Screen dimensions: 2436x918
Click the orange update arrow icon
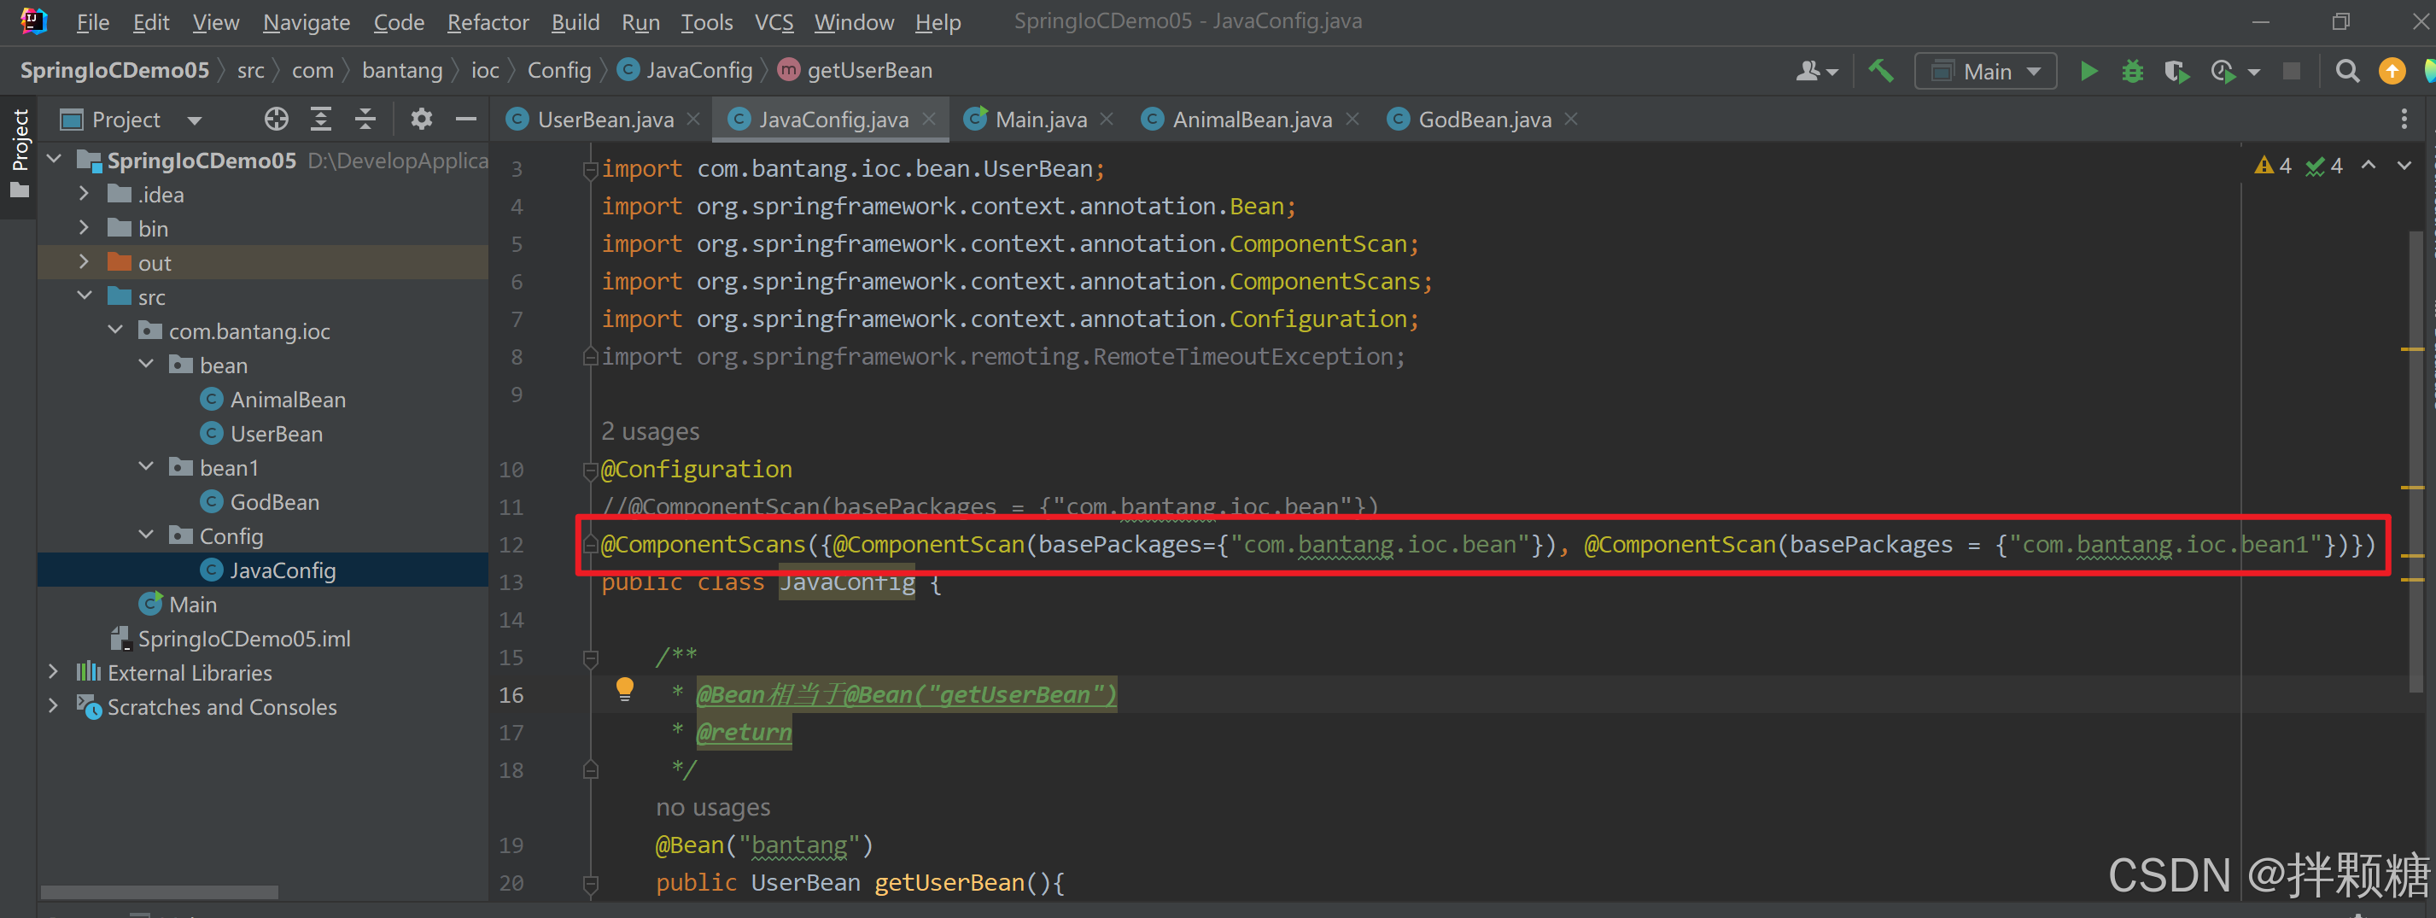pyautogui.click(x=2392, y=71)
